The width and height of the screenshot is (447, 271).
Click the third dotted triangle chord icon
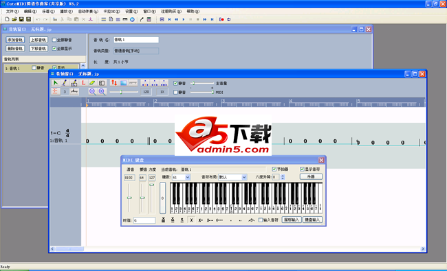pos(164,83)
